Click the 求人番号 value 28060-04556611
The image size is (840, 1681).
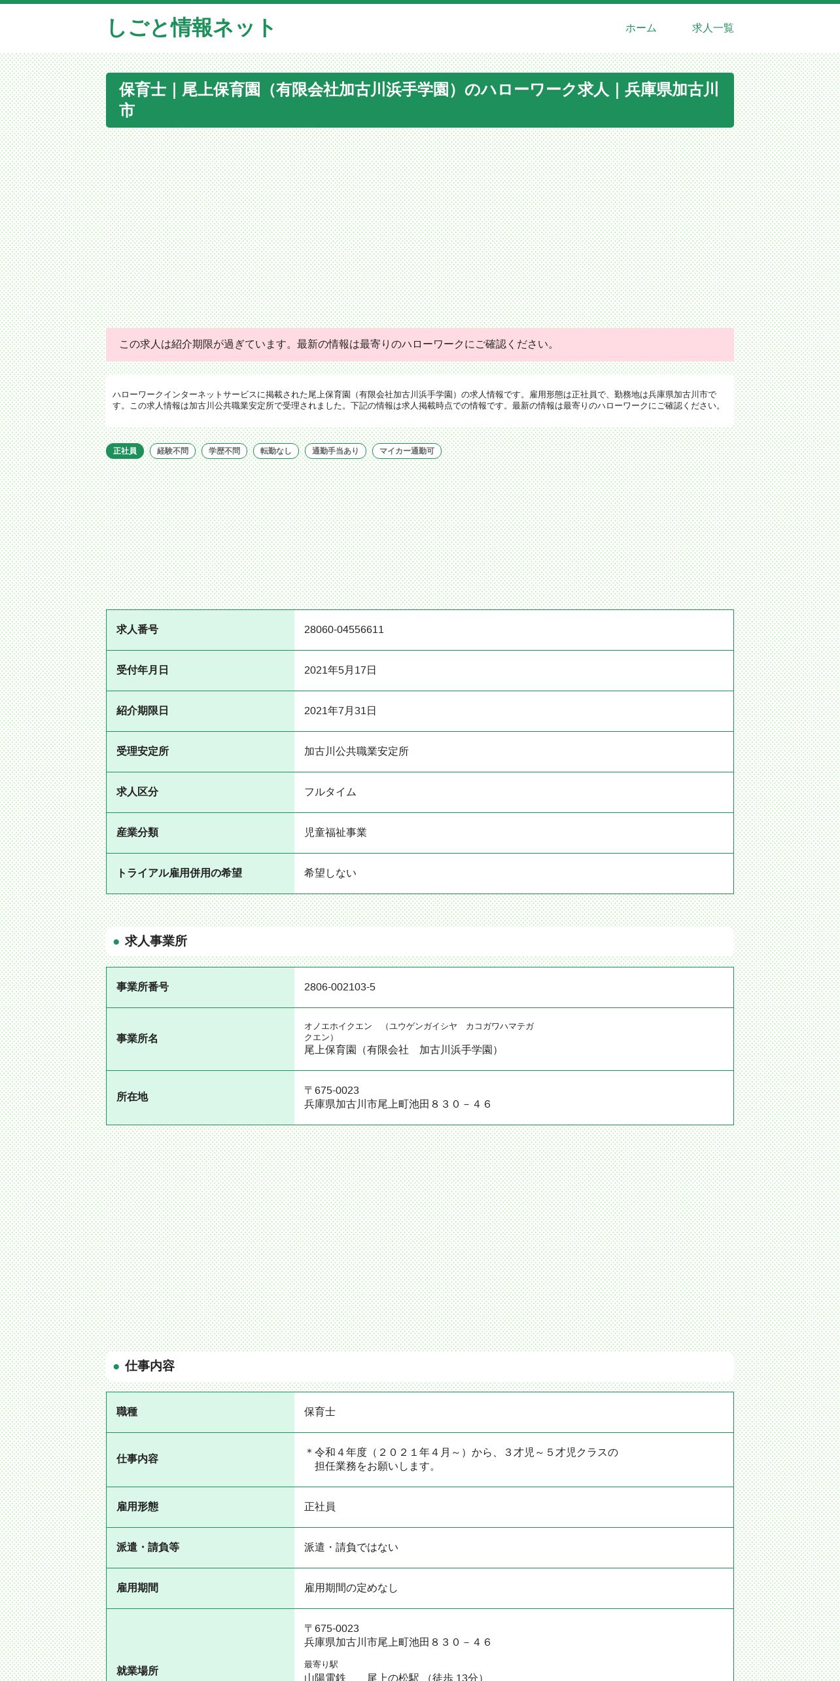pos(344,630)
